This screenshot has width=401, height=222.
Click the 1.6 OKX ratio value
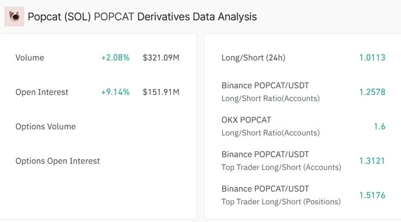(x=380, y=126)
